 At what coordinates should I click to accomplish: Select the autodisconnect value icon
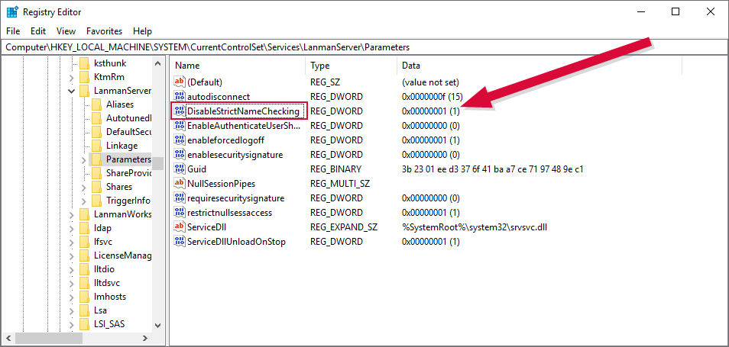pyautogui.click(x=180, y=97)
